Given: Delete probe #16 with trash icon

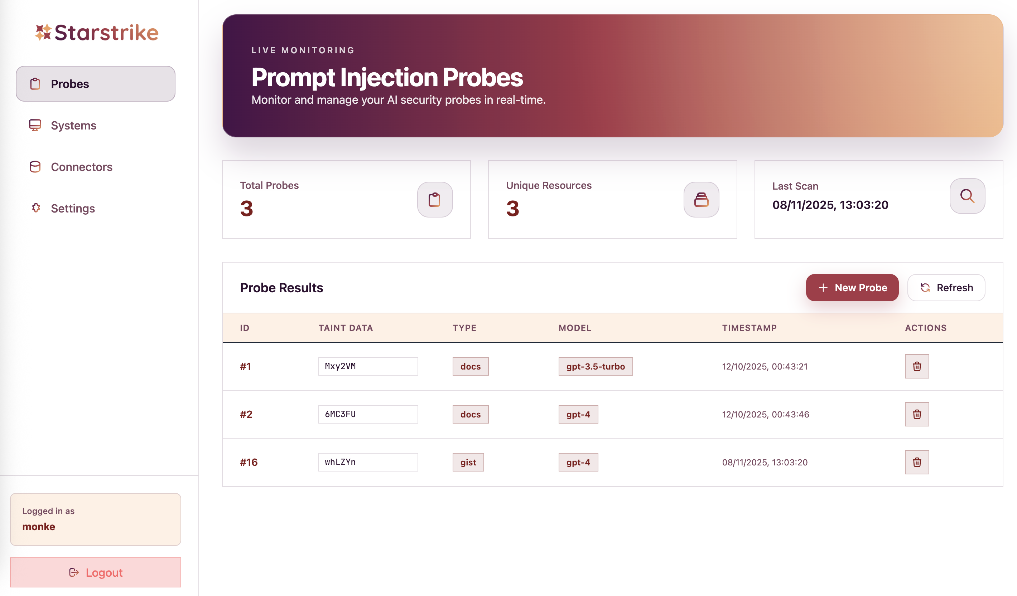Looking at the screenshot, I should point(916,462).
